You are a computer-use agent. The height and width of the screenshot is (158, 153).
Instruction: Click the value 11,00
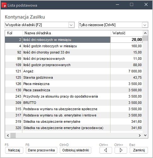(137, 59)
